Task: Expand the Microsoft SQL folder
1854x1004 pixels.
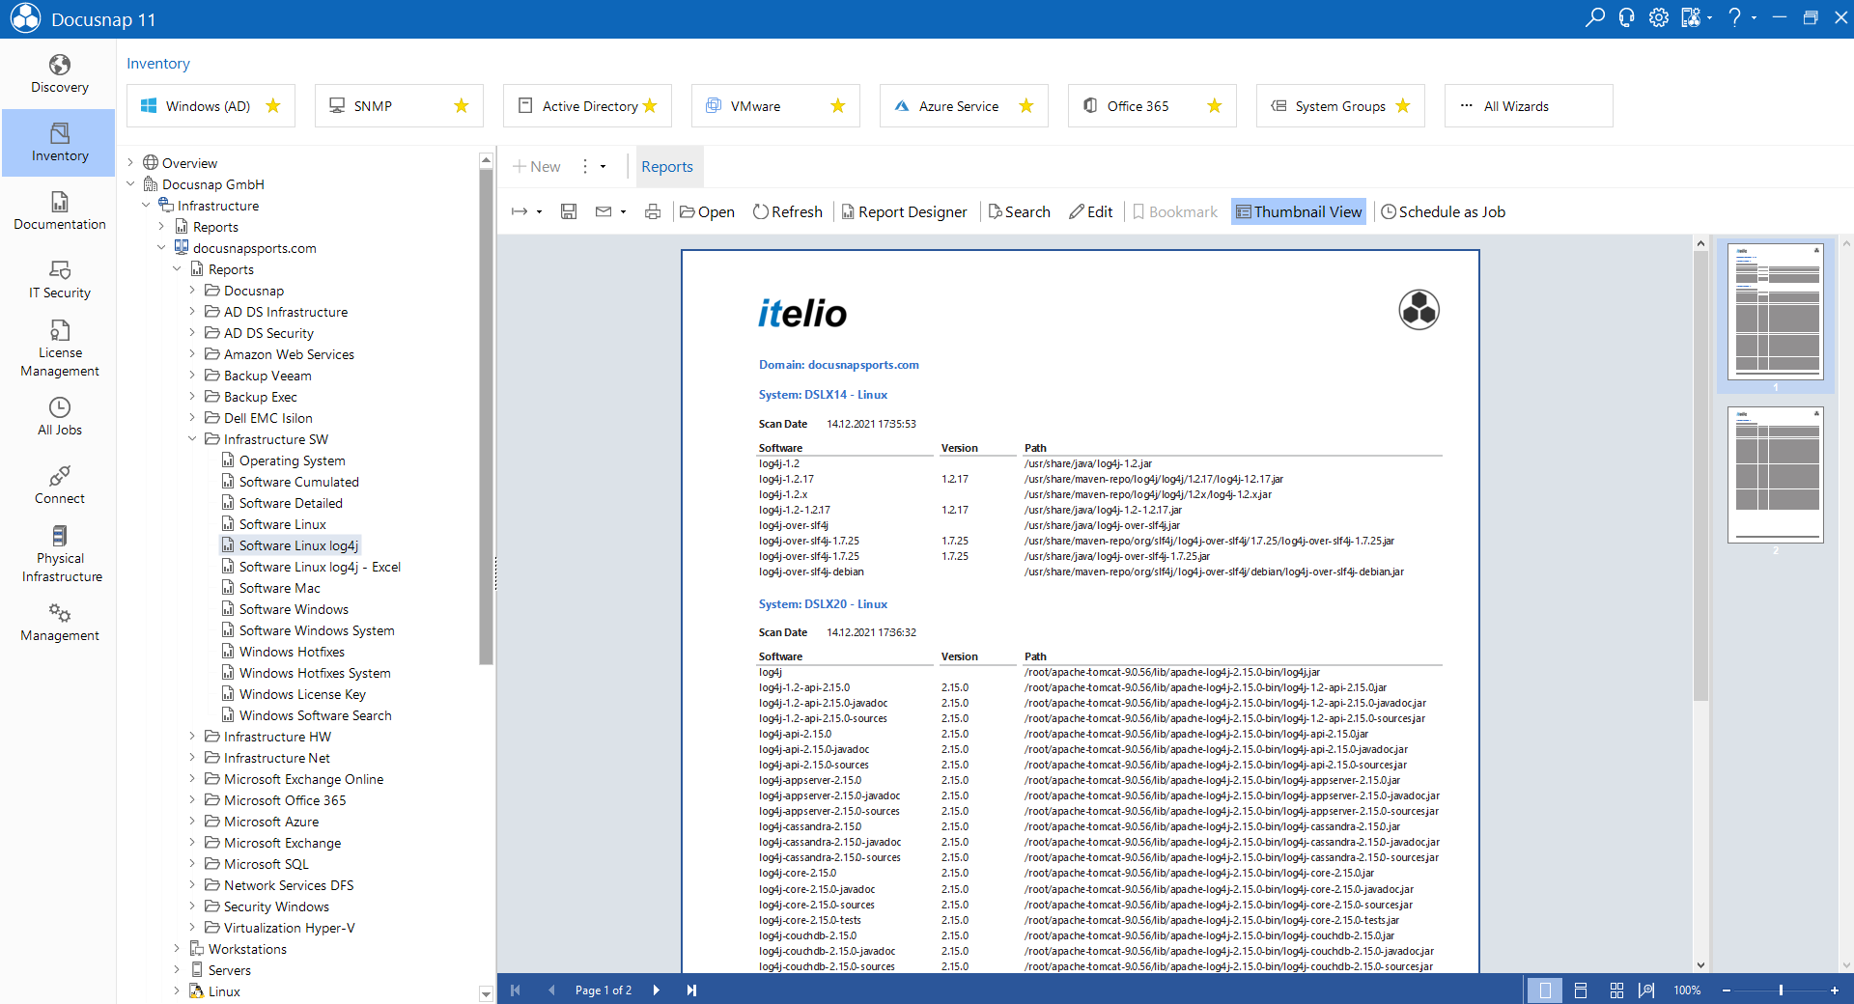Action: coord(192,863)
